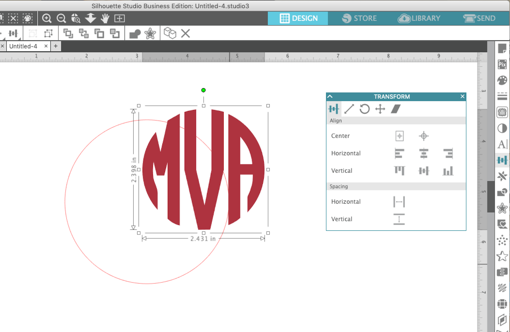The width and height of the screenshot is (510, 332).
Task: Open the PixScan panel
Action: (x=502, y=65)
